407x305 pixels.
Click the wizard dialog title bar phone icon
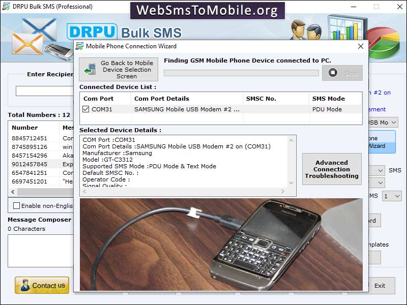78,46
